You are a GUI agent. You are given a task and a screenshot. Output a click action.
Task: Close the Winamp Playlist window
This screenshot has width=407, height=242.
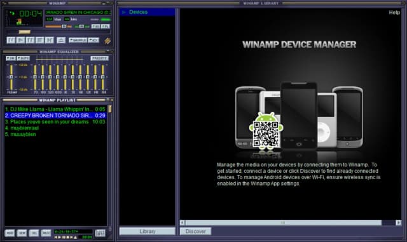pos(112,100)
